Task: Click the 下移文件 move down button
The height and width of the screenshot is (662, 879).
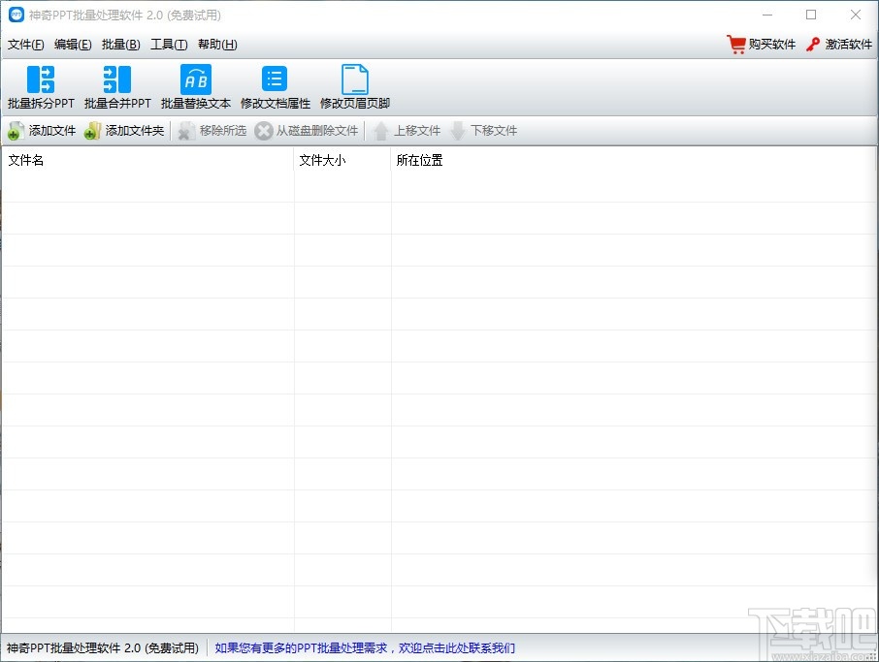Action: (483, 131)
